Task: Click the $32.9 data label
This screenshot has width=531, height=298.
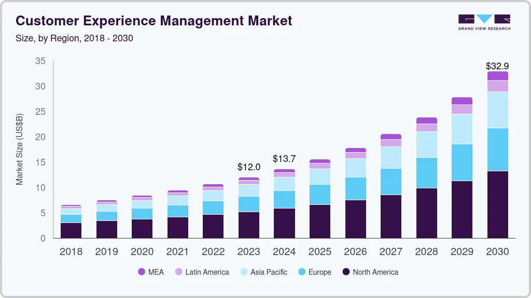Action: pos(497,66)
